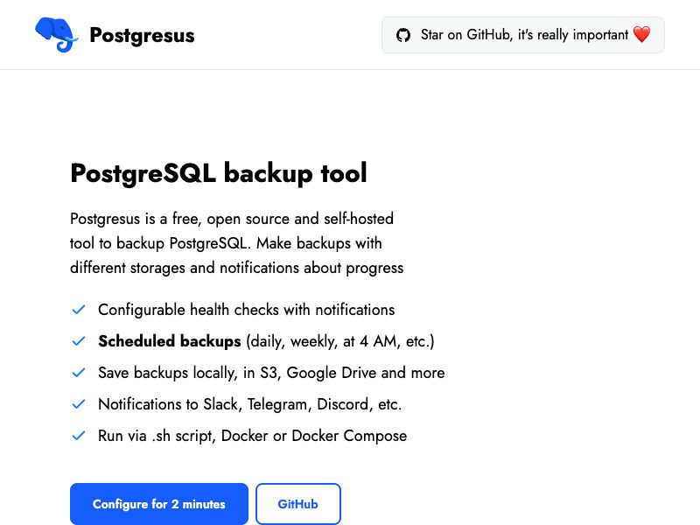Click the checkmark beside health checks feature
The width and height of the screenshot is (700, 525).
[78, 310]
